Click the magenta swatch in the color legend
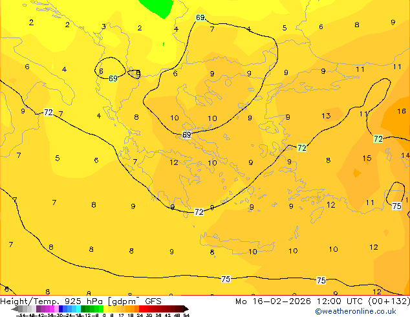410x317 pixels. [x=52, y=309]
